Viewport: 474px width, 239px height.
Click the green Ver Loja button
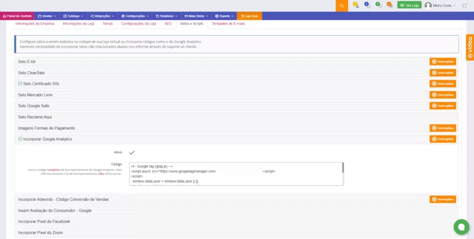click(409, 5)
